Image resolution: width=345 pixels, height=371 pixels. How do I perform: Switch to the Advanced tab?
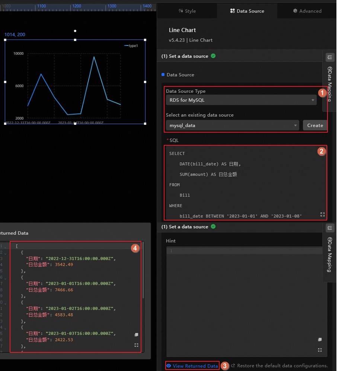point(307,11)
